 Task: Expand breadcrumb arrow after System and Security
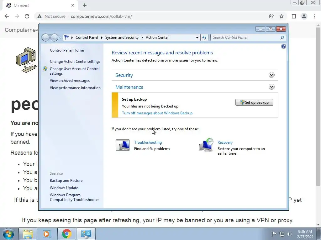point(142,37)
